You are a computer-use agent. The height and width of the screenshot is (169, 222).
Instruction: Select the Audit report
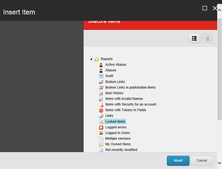click(109, 76)
